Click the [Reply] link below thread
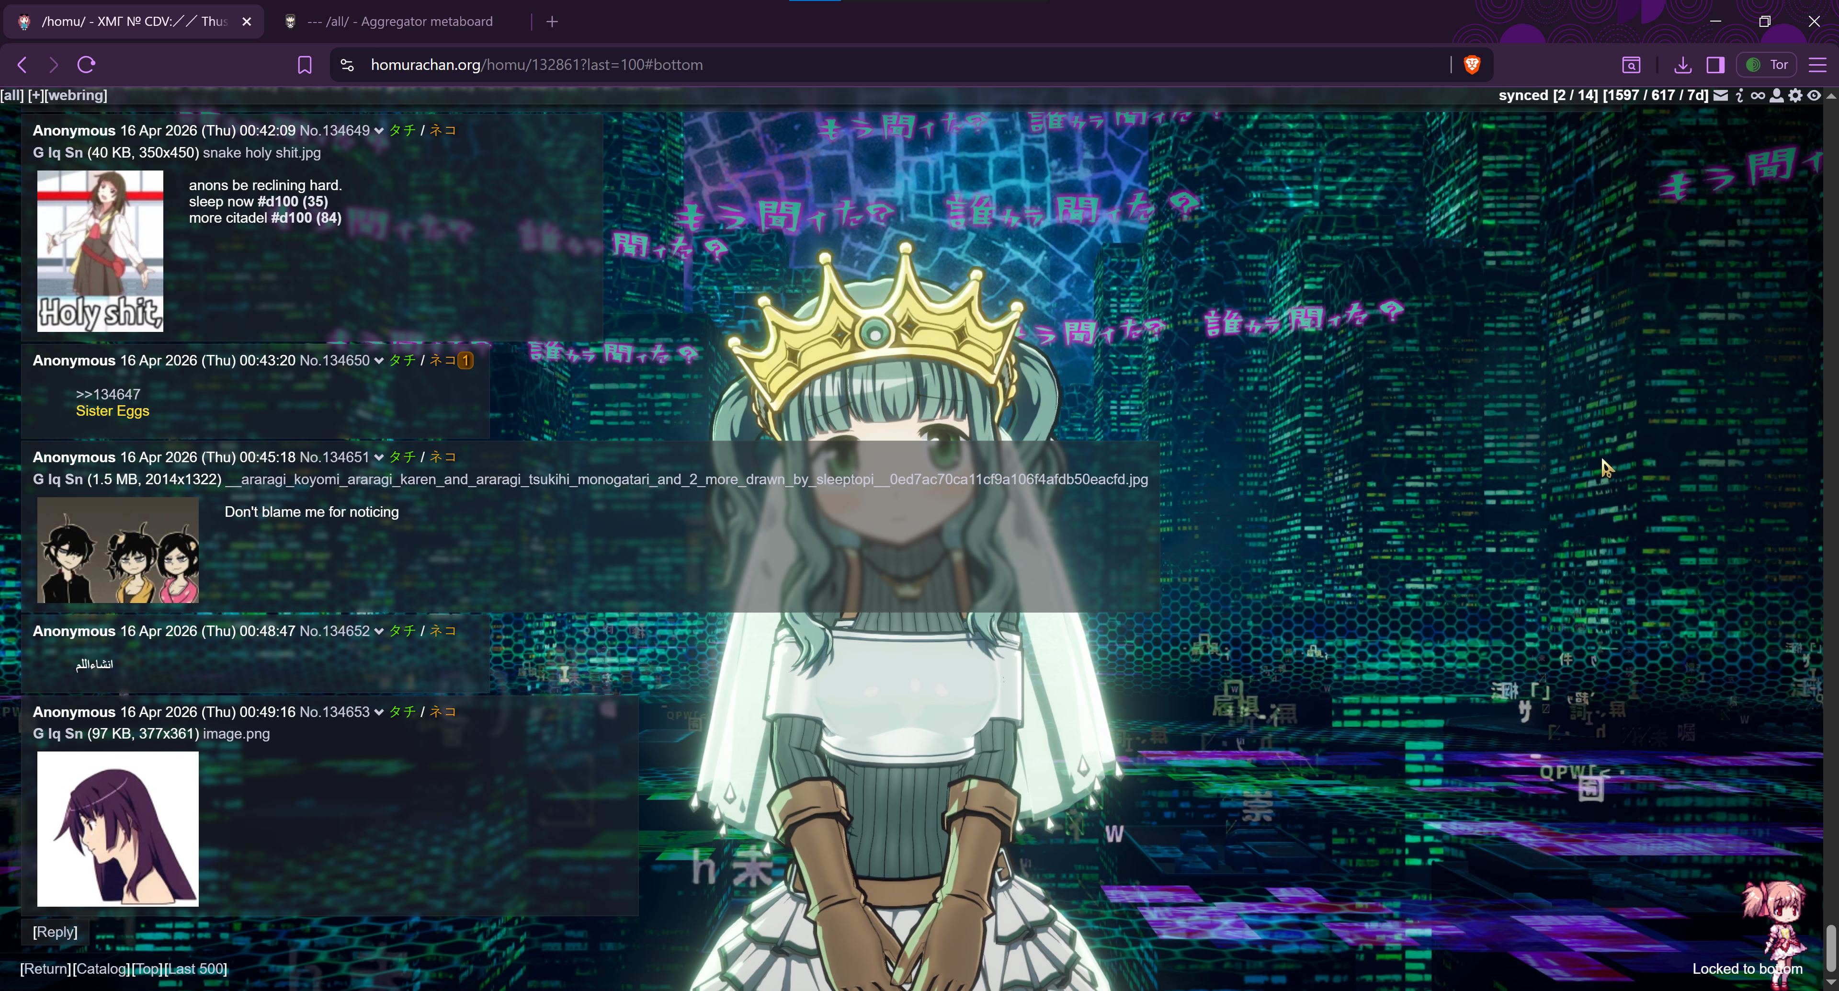Image resolution: width=1839 pixels, height=991 pixels. (55, 932)
